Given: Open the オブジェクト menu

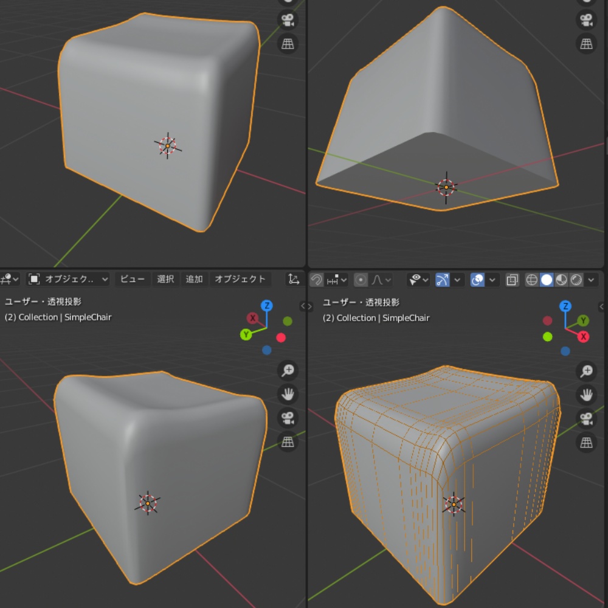Looking at the screenshot, I should click(240, 279).
